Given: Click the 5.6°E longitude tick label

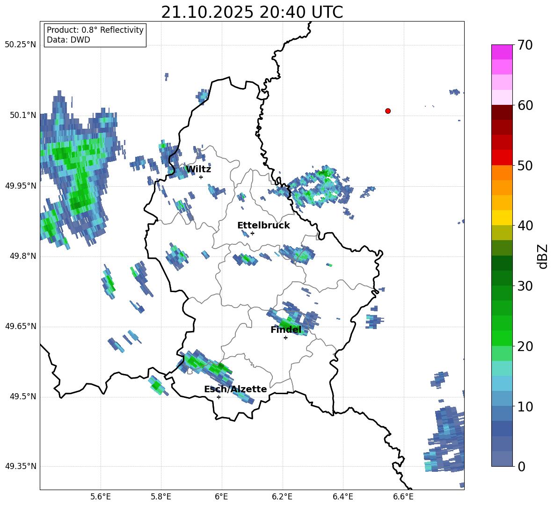Looking at the screenshot, I should [101, 497].
